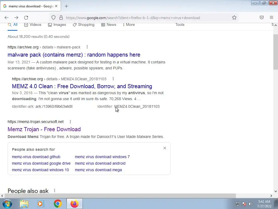The height and width of the screenshot is (209, 278).
Task: Click the vertical scrollbar thumb
Action: click(x=276, y=52)
